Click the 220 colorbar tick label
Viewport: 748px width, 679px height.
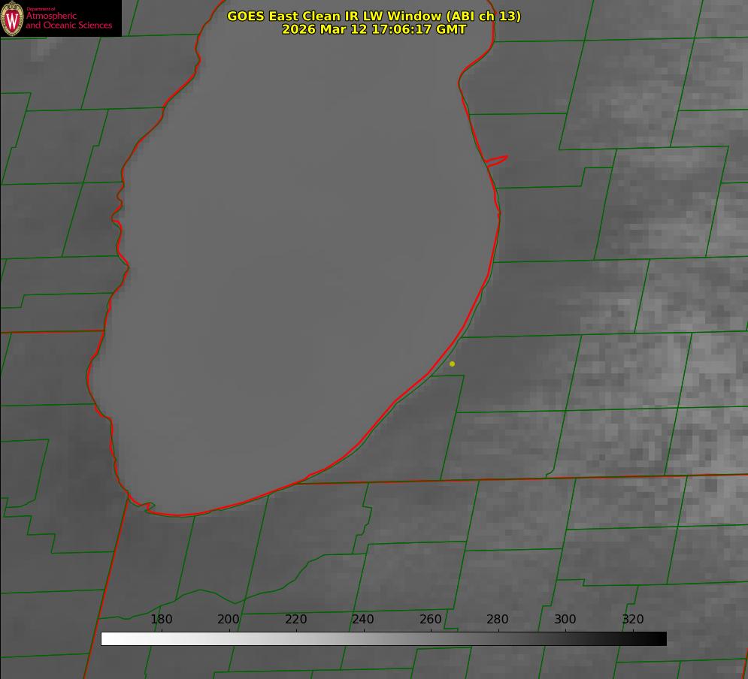(296, 619)
